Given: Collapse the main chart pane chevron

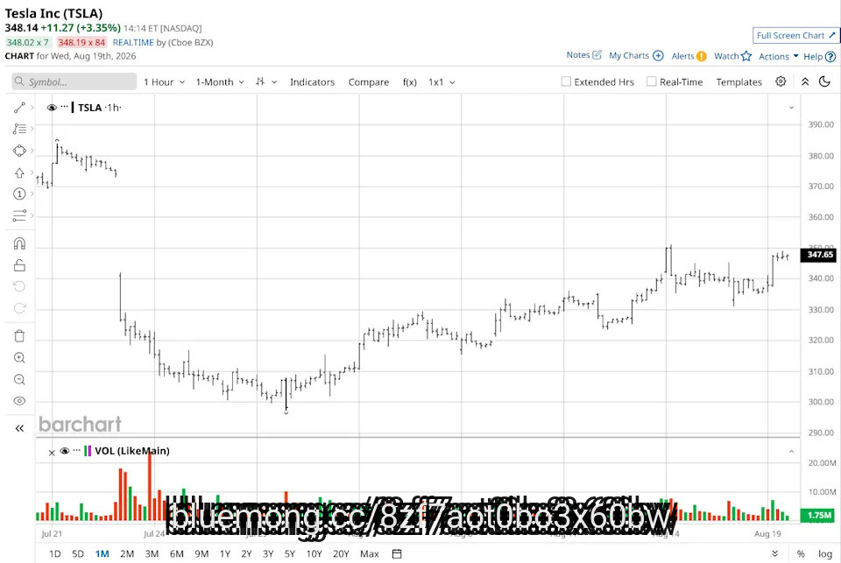Looking at the screenshot, I should point(791,108).
